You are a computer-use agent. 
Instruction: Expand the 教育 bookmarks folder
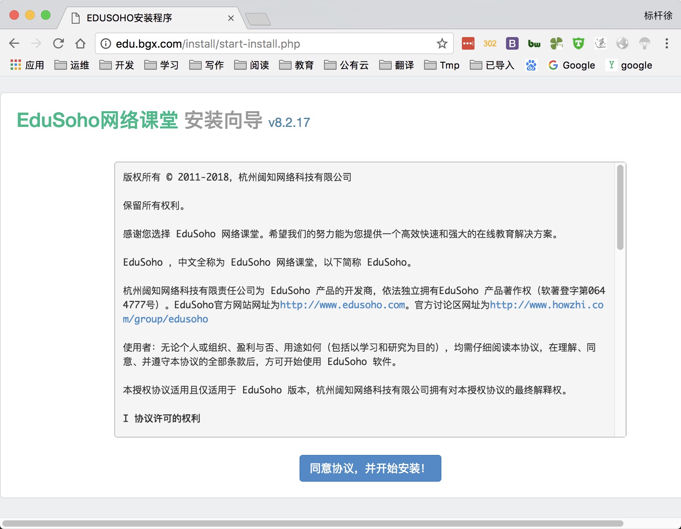pos(296,65)
